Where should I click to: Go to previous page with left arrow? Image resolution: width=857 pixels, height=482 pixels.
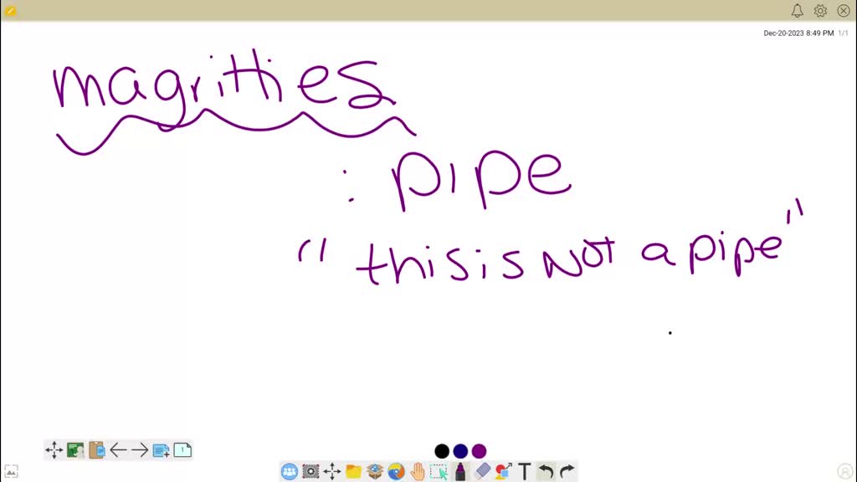(118, 450)
